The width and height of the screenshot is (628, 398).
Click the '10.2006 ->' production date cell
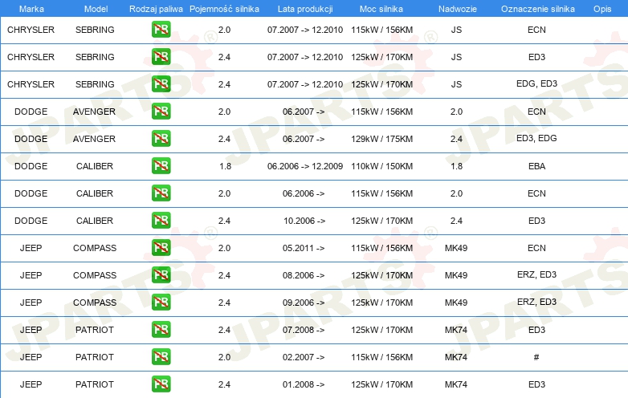pyautogui.click(x=304, y=221)
